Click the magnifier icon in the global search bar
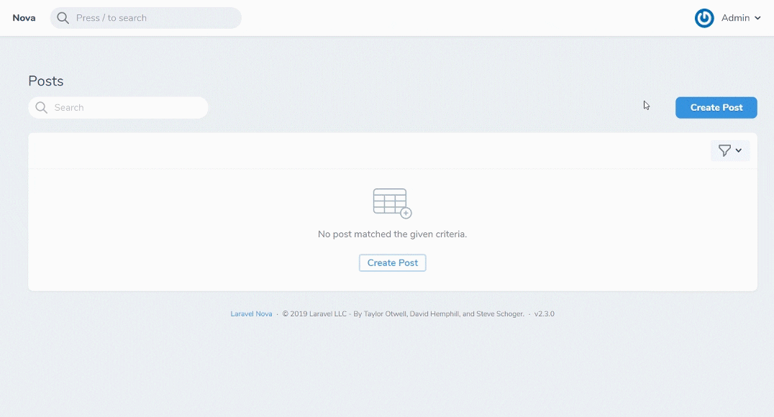774x417 pixels. (x=63, y=18)
